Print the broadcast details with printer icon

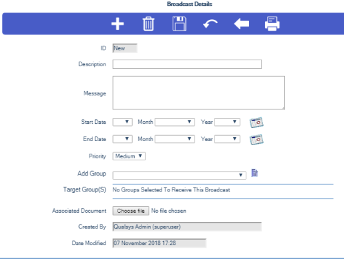pyautogui.click(x=272, y=24)
